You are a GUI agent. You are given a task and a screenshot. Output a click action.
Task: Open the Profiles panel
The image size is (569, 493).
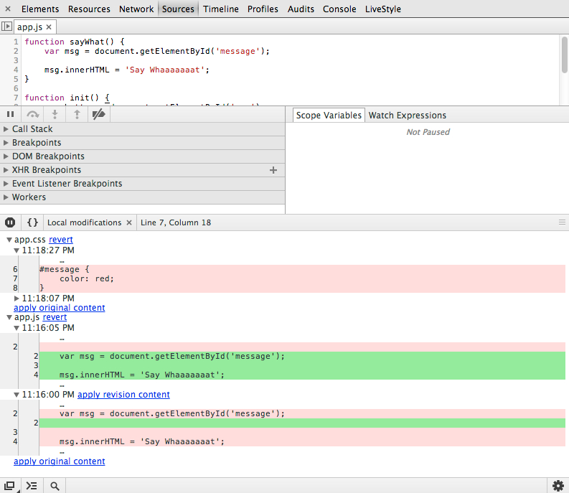click(x=263, y=9)
